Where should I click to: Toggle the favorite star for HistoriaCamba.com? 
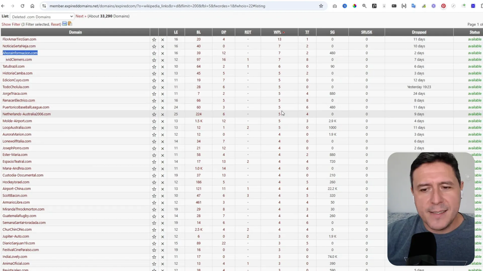coord(154,73)
